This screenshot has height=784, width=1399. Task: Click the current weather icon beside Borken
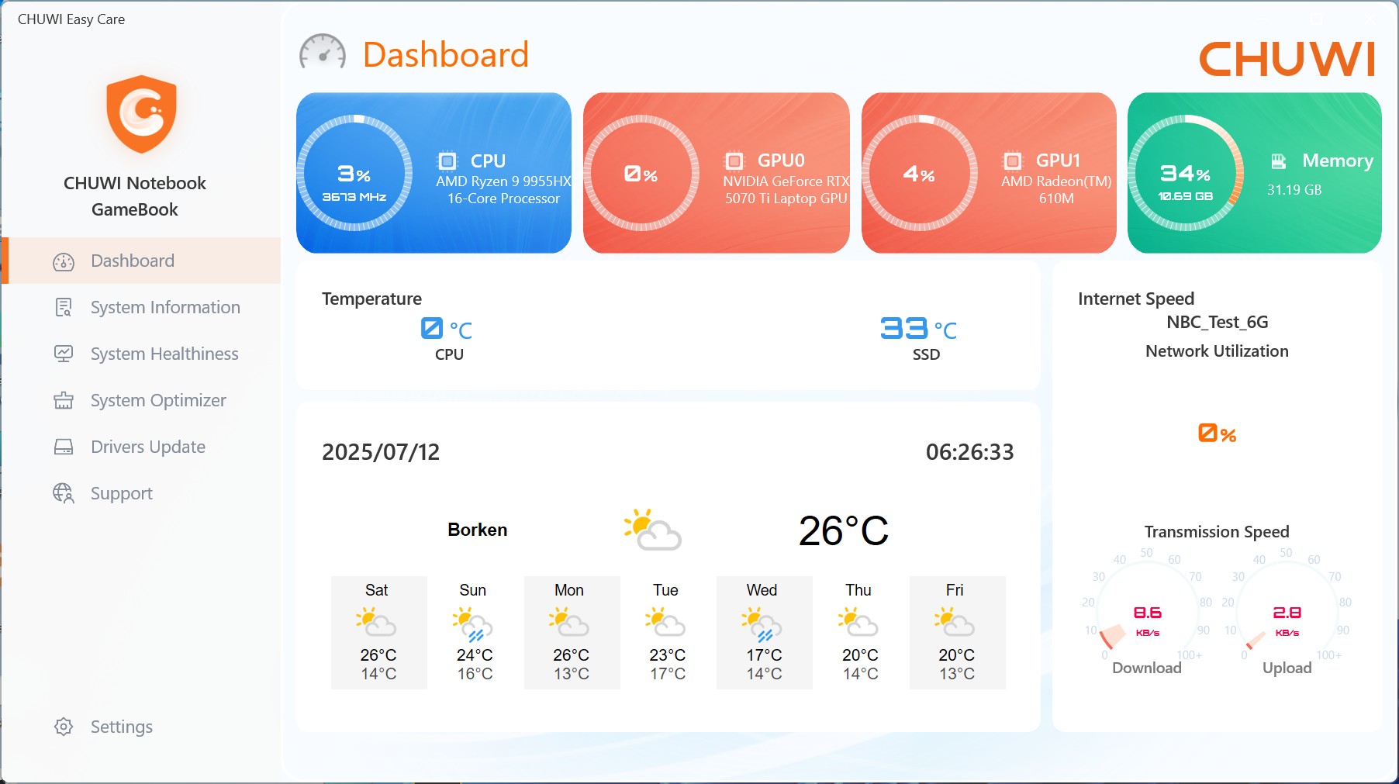pos(653,530)
